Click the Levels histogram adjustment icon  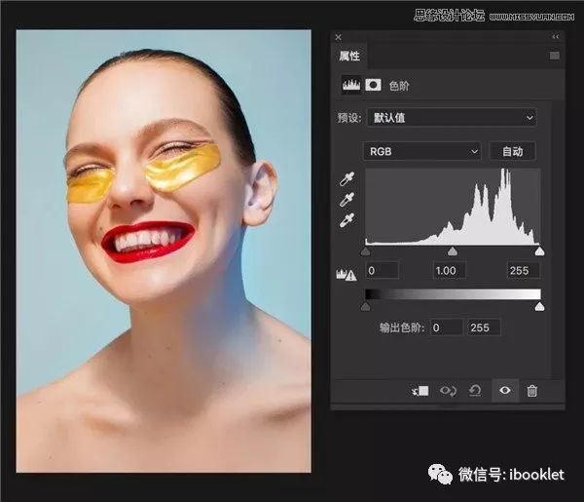pyautogui.click(x=350, y=86)
